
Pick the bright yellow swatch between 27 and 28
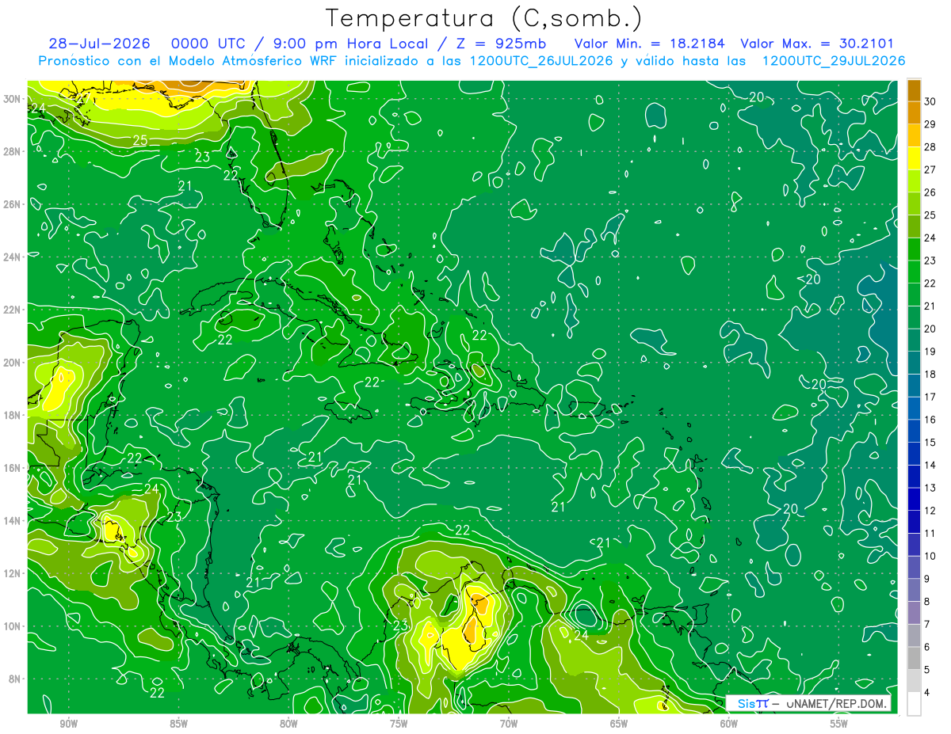[x=914, y=158]
